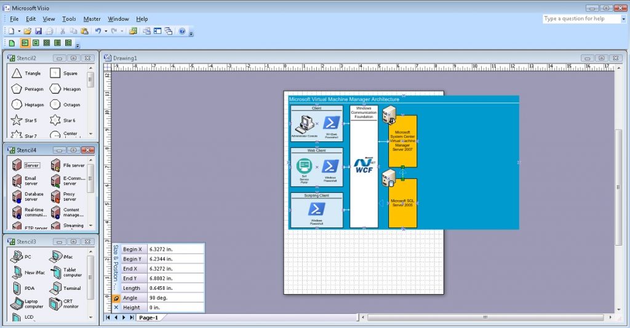Click the Open folder icon
This screenshot has width=630, height=328.
click(27, 31)
